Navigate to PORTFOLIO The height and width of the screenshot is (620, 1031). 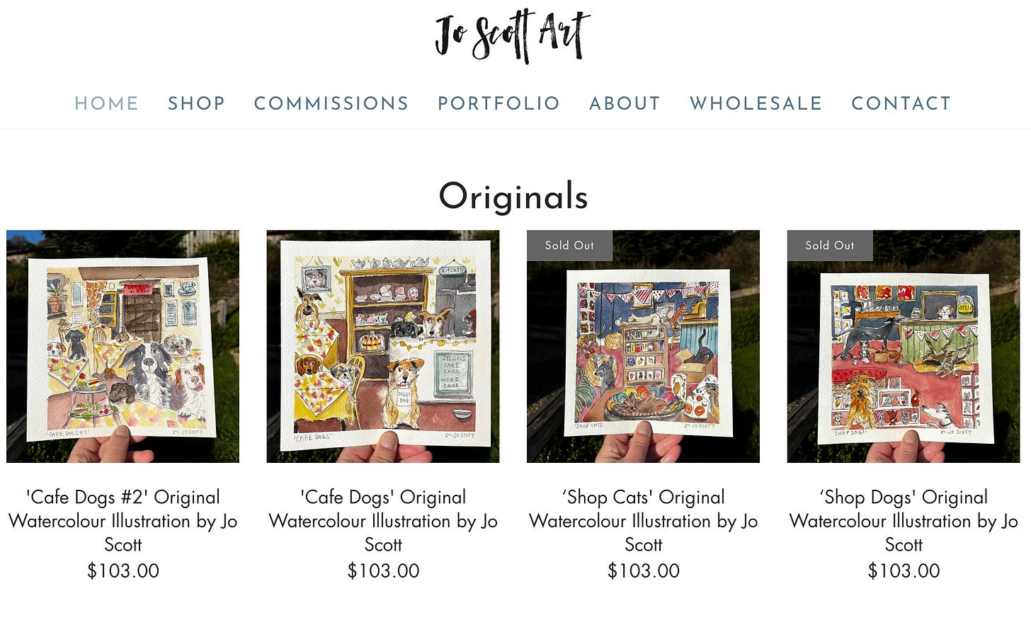[x=499, y=103]
